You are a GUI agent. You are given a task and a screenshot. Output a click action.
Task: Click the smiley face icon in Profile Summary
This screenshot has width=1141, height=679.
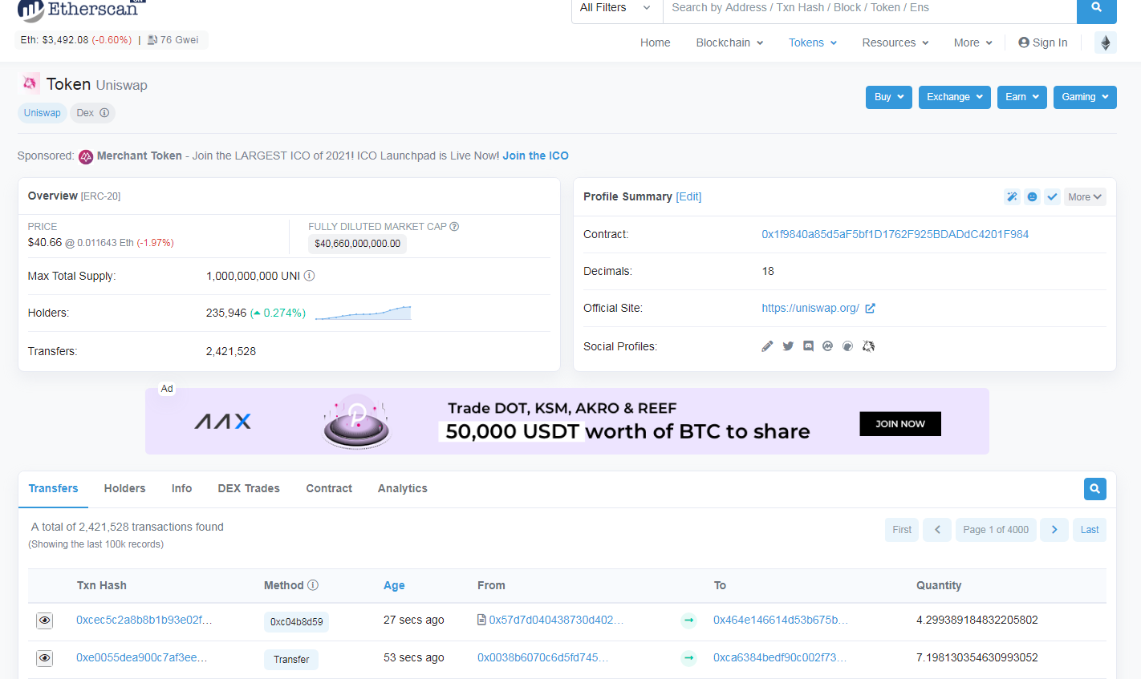coord(1032,196)
